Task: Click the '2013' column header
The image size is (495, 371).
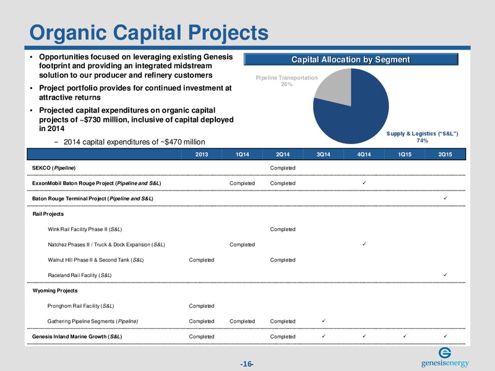Action: click(x=202, y=154)
